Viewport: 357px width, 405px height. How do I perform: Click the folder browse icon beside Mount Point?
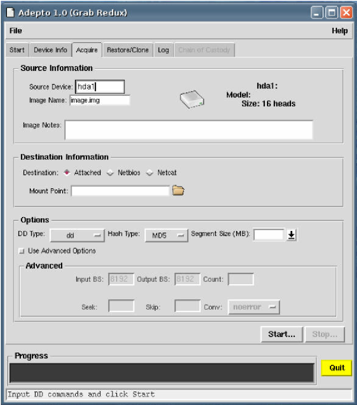click(178, 190)
